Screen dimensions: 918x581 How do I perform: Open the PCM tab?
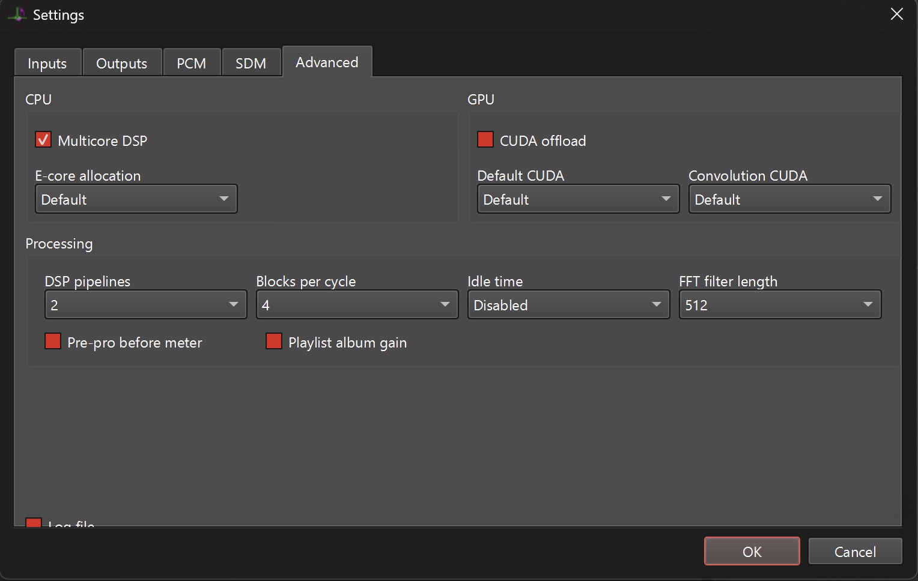(x=192, y=63)
